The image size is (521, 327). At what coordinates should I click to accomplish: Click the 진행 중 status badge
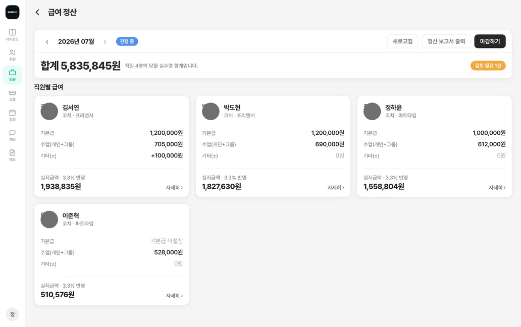pyautogui.click(x=127, y=41)
